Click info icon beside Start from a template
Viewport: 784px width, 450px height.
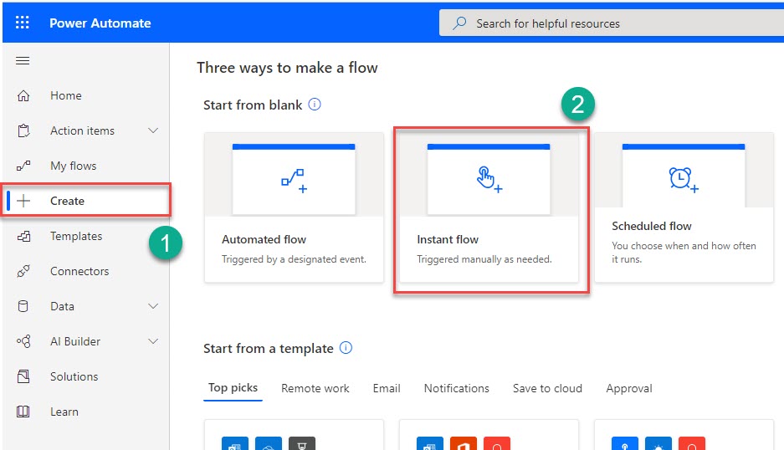[x=346, y=348]
